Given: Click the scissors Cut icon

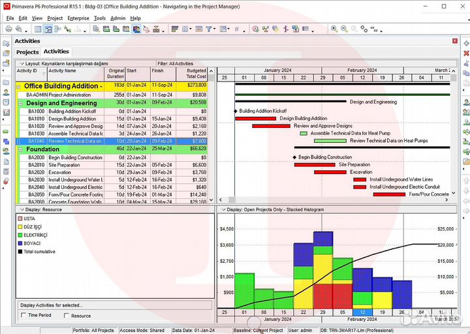Looking at the screenshot, I should [466, 63].
